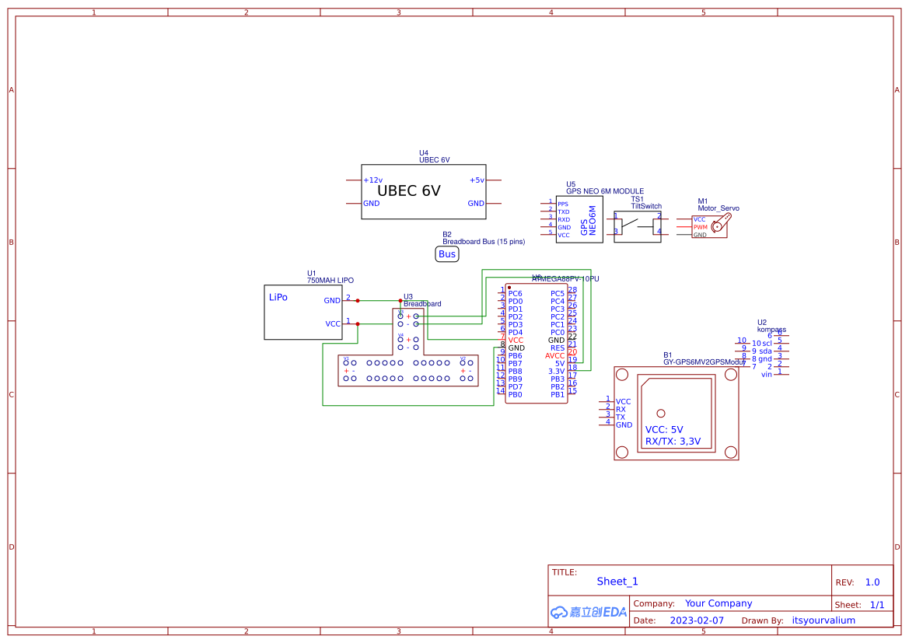Click the GPS NEO6M module U5 symbol
The width and height of the screenshot is (909, 643).
[579, 219]
